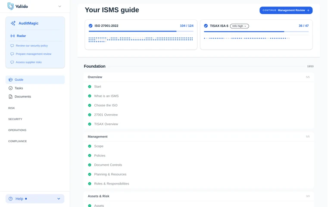Click green check next to 27001 Overview
The height and width of the screenshot is (207, 331).
click(x=90, y=115)
